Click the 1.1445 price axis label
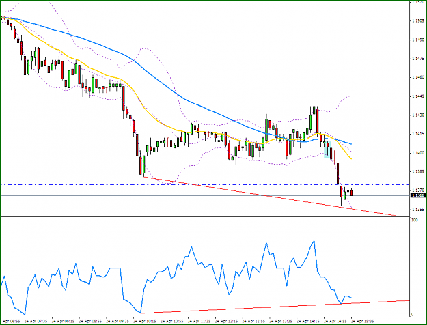The width and height of the screenshot is (427, 325). click(417, 96)
